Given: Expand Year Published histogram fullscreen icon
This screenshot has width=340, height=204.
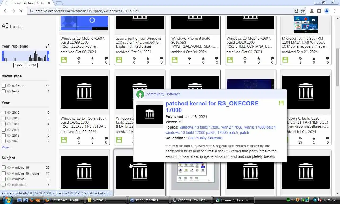Looking at the screenshot, I should (48, 46).
